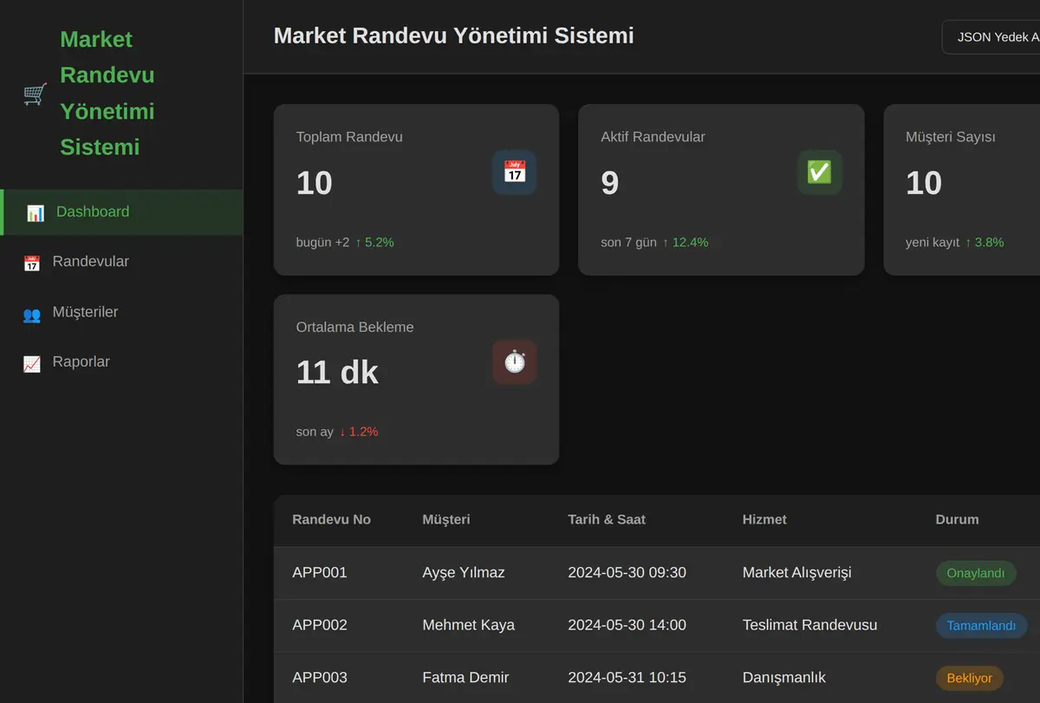Click customer name Mehmet Kaya
The height and width of the screenshot is (703, 1040).
tap(469, 625)
